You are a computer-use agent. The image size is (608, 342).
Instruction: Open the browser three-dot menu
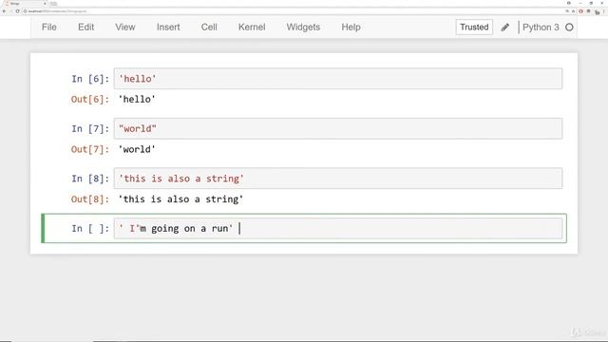click(x=604, y=11)
